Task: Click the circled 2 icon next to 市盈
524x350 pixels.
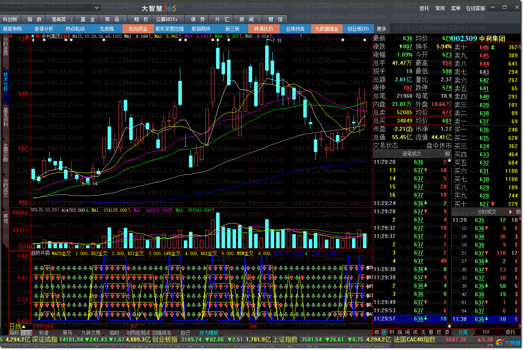Action: (x=409, y=129)
